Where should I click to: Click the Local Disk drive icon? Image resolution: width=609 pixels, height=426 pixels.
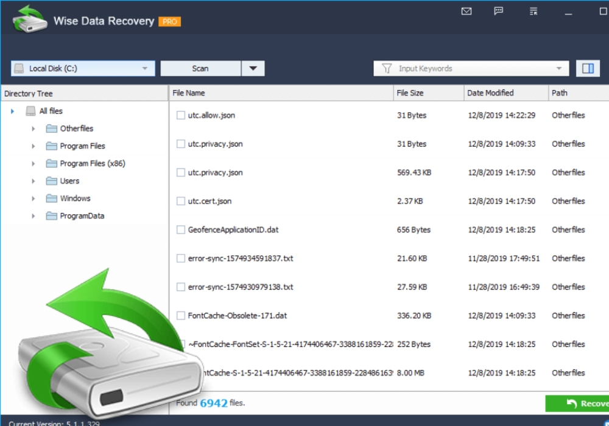pyautogui.click(x=19, y=69)
